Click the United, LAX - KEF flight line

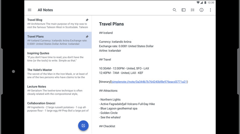[x=121, y=73]
